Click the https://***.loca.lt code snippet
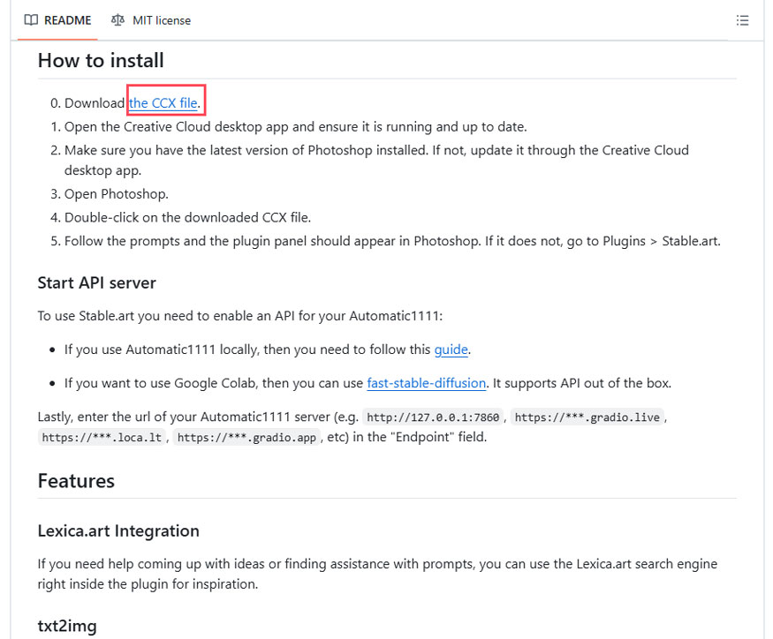This screenshot has width=773, height=639. pyautogui.click(x=102, y=438)
